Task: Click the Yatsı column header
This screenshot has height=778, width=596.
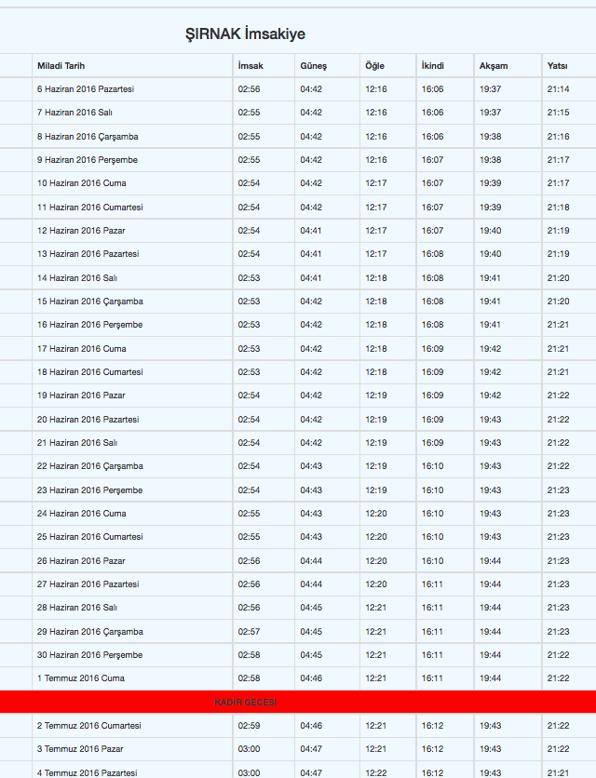Action: pyautogui.click(x=557, y=65)
